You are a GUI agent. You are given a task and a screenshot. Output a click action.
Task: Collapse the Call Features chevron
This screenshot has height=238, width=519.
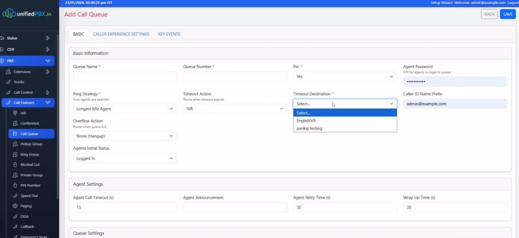48,103
